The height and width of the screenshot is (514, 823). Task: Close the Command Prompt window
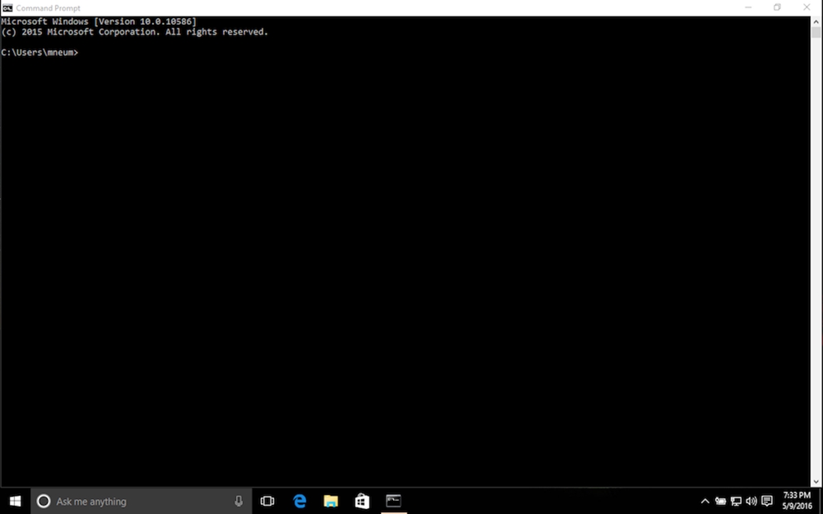(807, 8)
